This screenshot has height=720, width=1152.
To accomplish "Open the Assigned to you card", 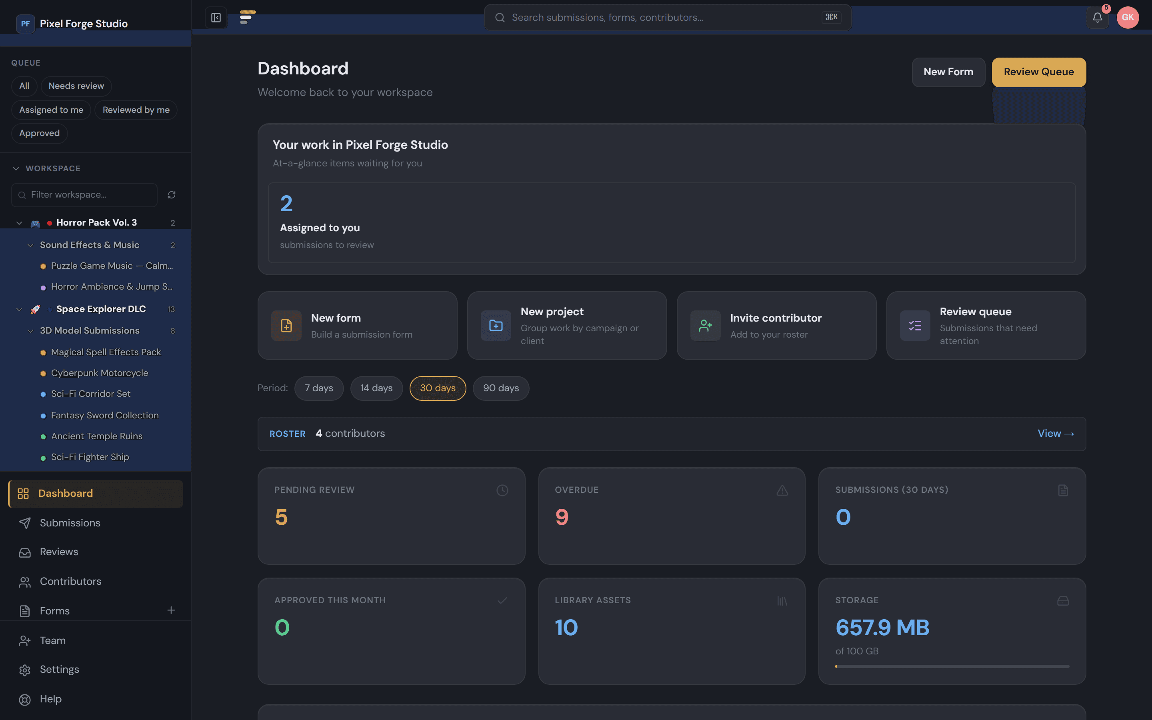I will (x=672, y=223).
